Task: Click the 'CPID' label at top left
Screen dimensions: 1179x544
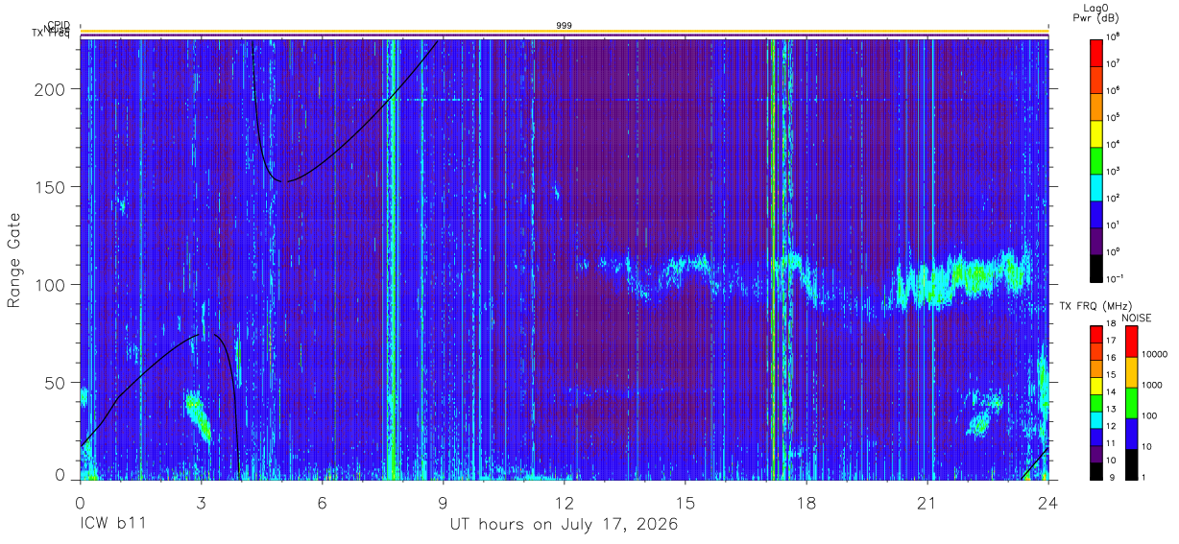Action: (59, 26)
